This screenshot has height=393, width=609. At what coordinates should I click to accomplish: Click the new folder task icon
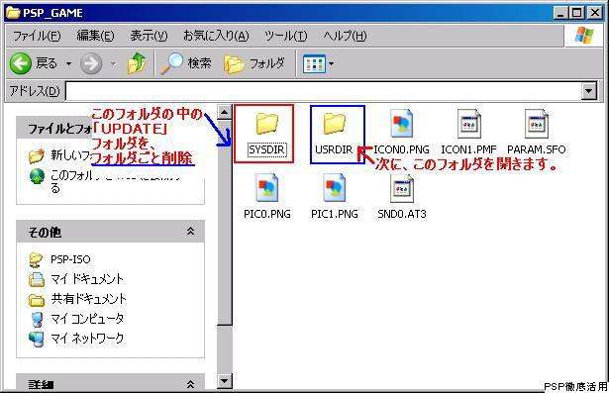coord(37,155)
